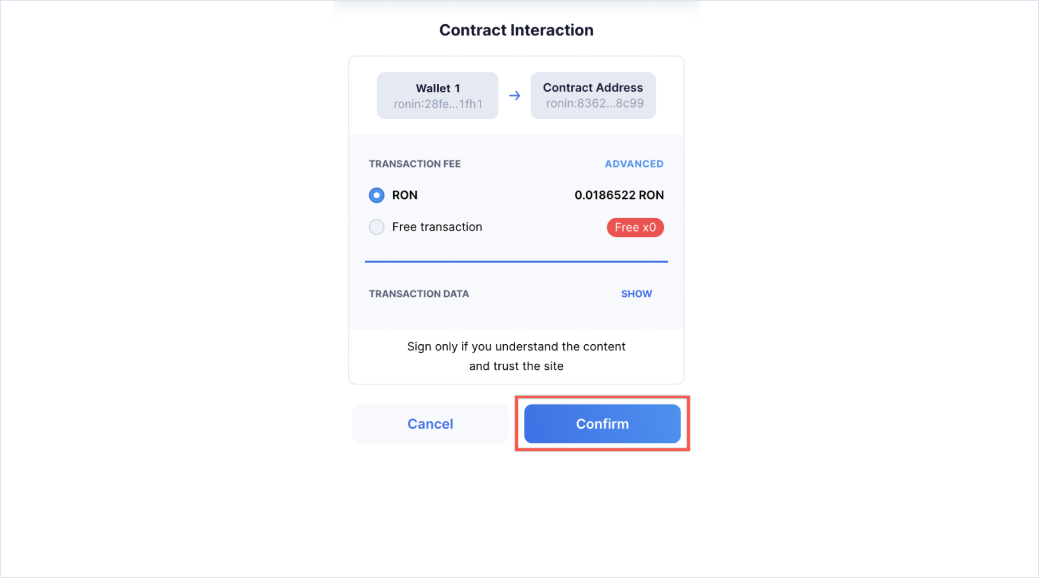The image size is (1039, 578).
Task: Select the Free transaction radio button
Action: pyautogui.click(x=376, y=227)
